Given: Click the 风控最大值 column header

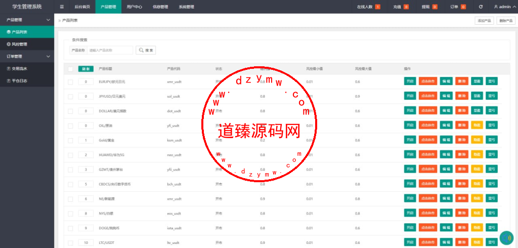Looking at the screenshot, I should [x=363, y=69].
